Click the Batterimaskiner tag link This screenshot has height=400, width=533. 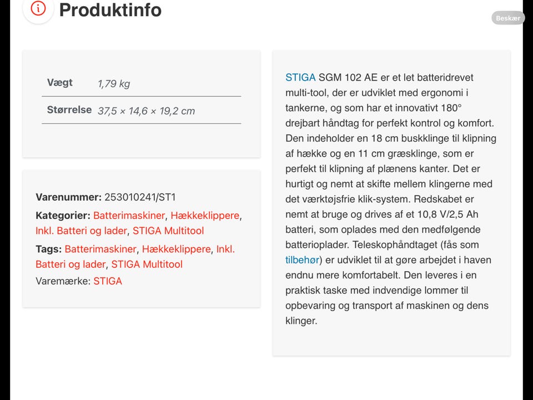pos(100,249)
